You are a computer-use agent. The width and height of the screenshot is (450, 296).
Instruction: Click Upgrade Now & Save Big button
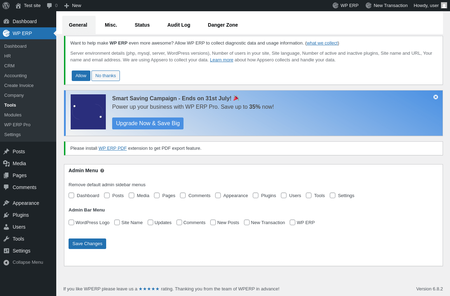pyautogui.click(x=148, y=123)
